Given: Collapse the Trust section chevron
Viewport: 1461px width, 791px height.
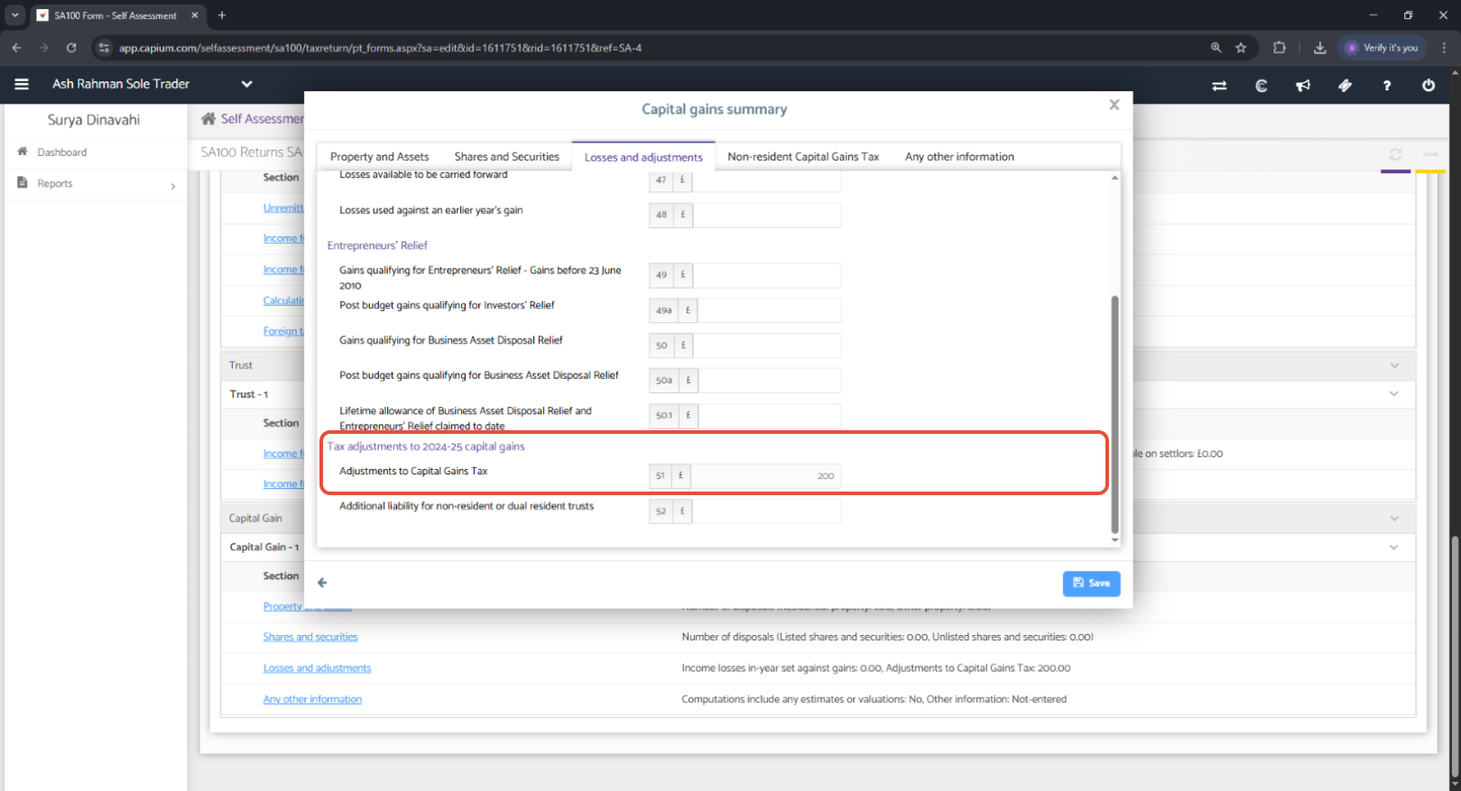Looking at the screenshot, I should 1395,365.
